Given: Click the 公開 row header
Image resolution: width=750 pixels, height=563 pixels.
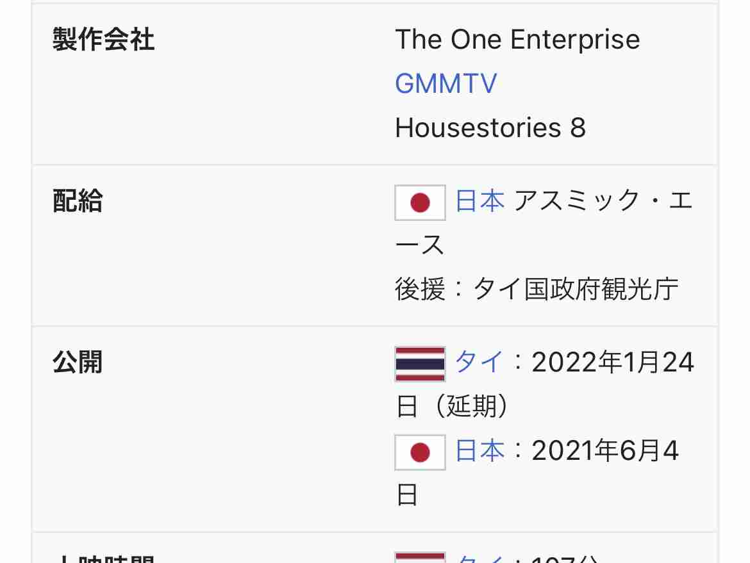Looking at the screenshot, I should (x=78, y=363).
